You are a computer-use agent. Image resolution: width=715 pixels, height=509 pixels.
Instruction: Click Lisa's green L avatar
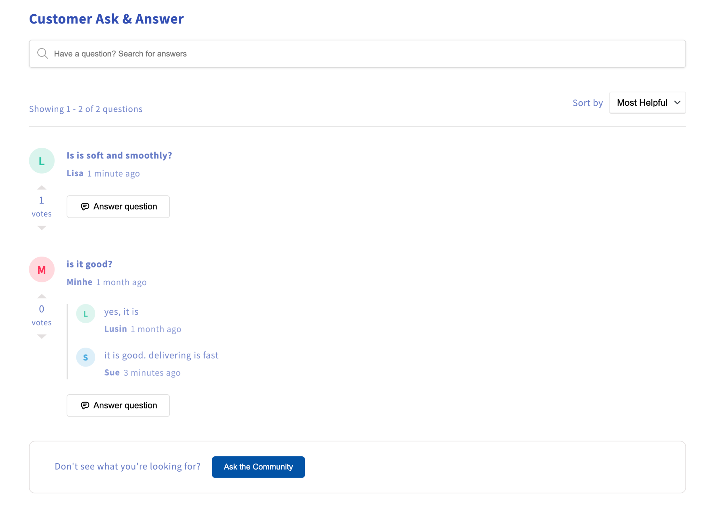42,161
